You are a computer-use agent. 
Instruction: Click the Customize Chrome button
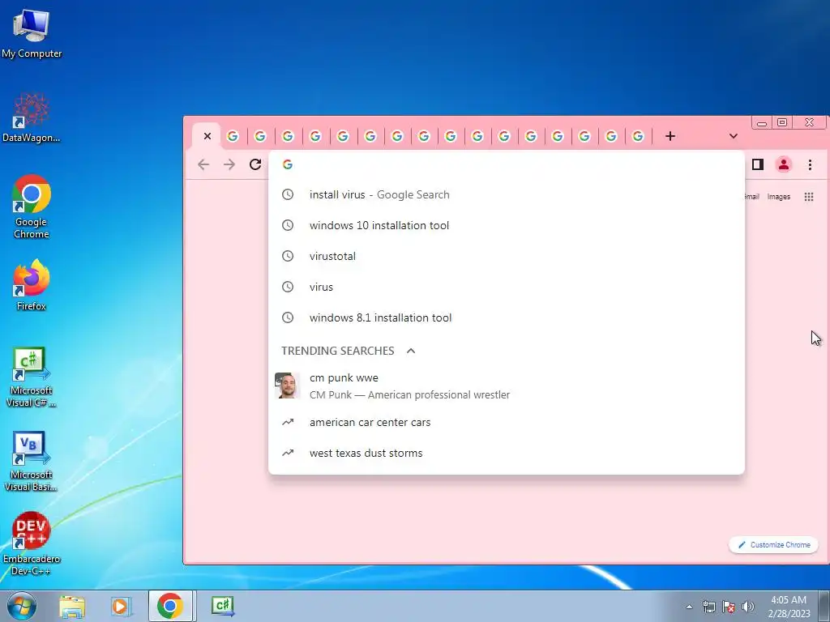pos(773,545)
